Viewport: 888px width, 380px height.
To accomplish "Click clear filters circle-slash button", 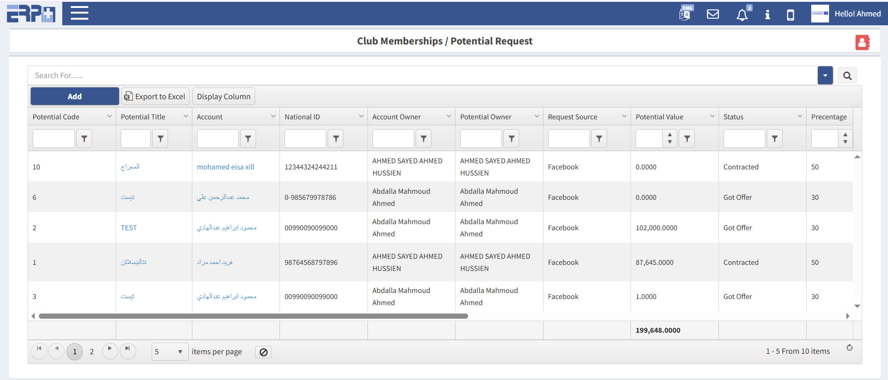I will (264, 352).
